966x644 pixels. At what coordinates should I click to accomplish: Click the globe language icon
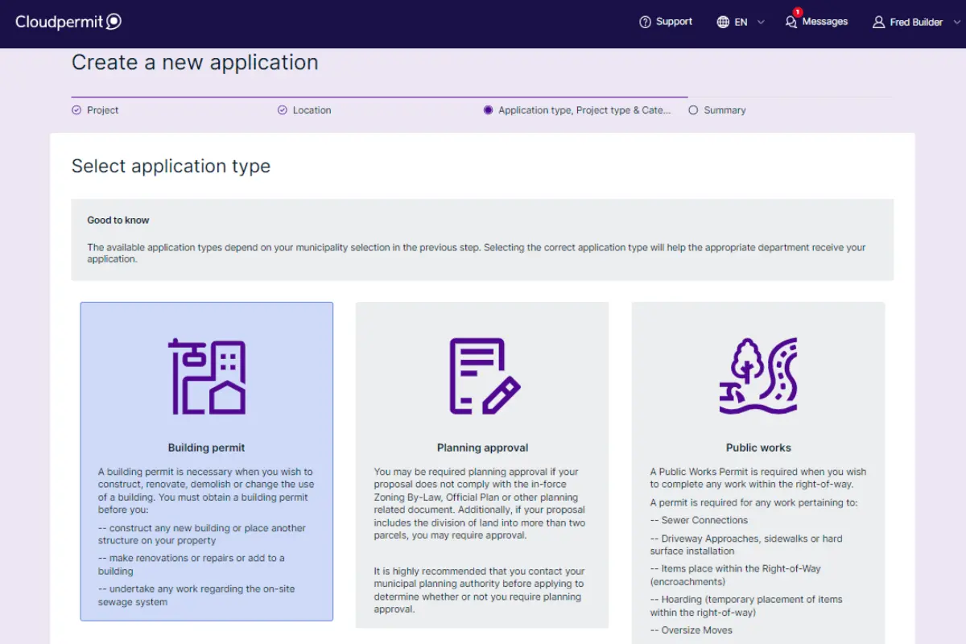723,23
